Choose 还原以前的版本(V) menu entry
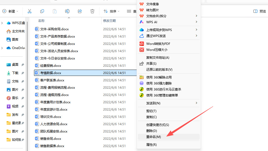Image resolution: width=268 pixels, height=151 pixels. (169, 69)
